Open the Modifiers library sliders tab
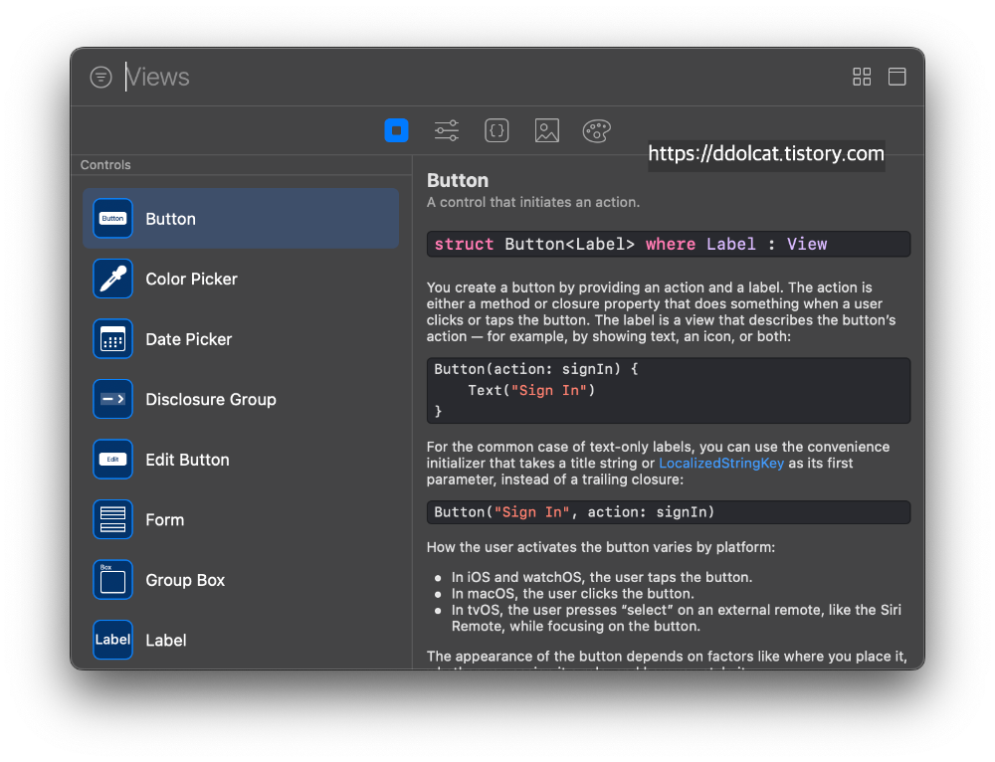The width and height of the screenshot is (995, 762). pyautogui.click(x=447, y=130)
